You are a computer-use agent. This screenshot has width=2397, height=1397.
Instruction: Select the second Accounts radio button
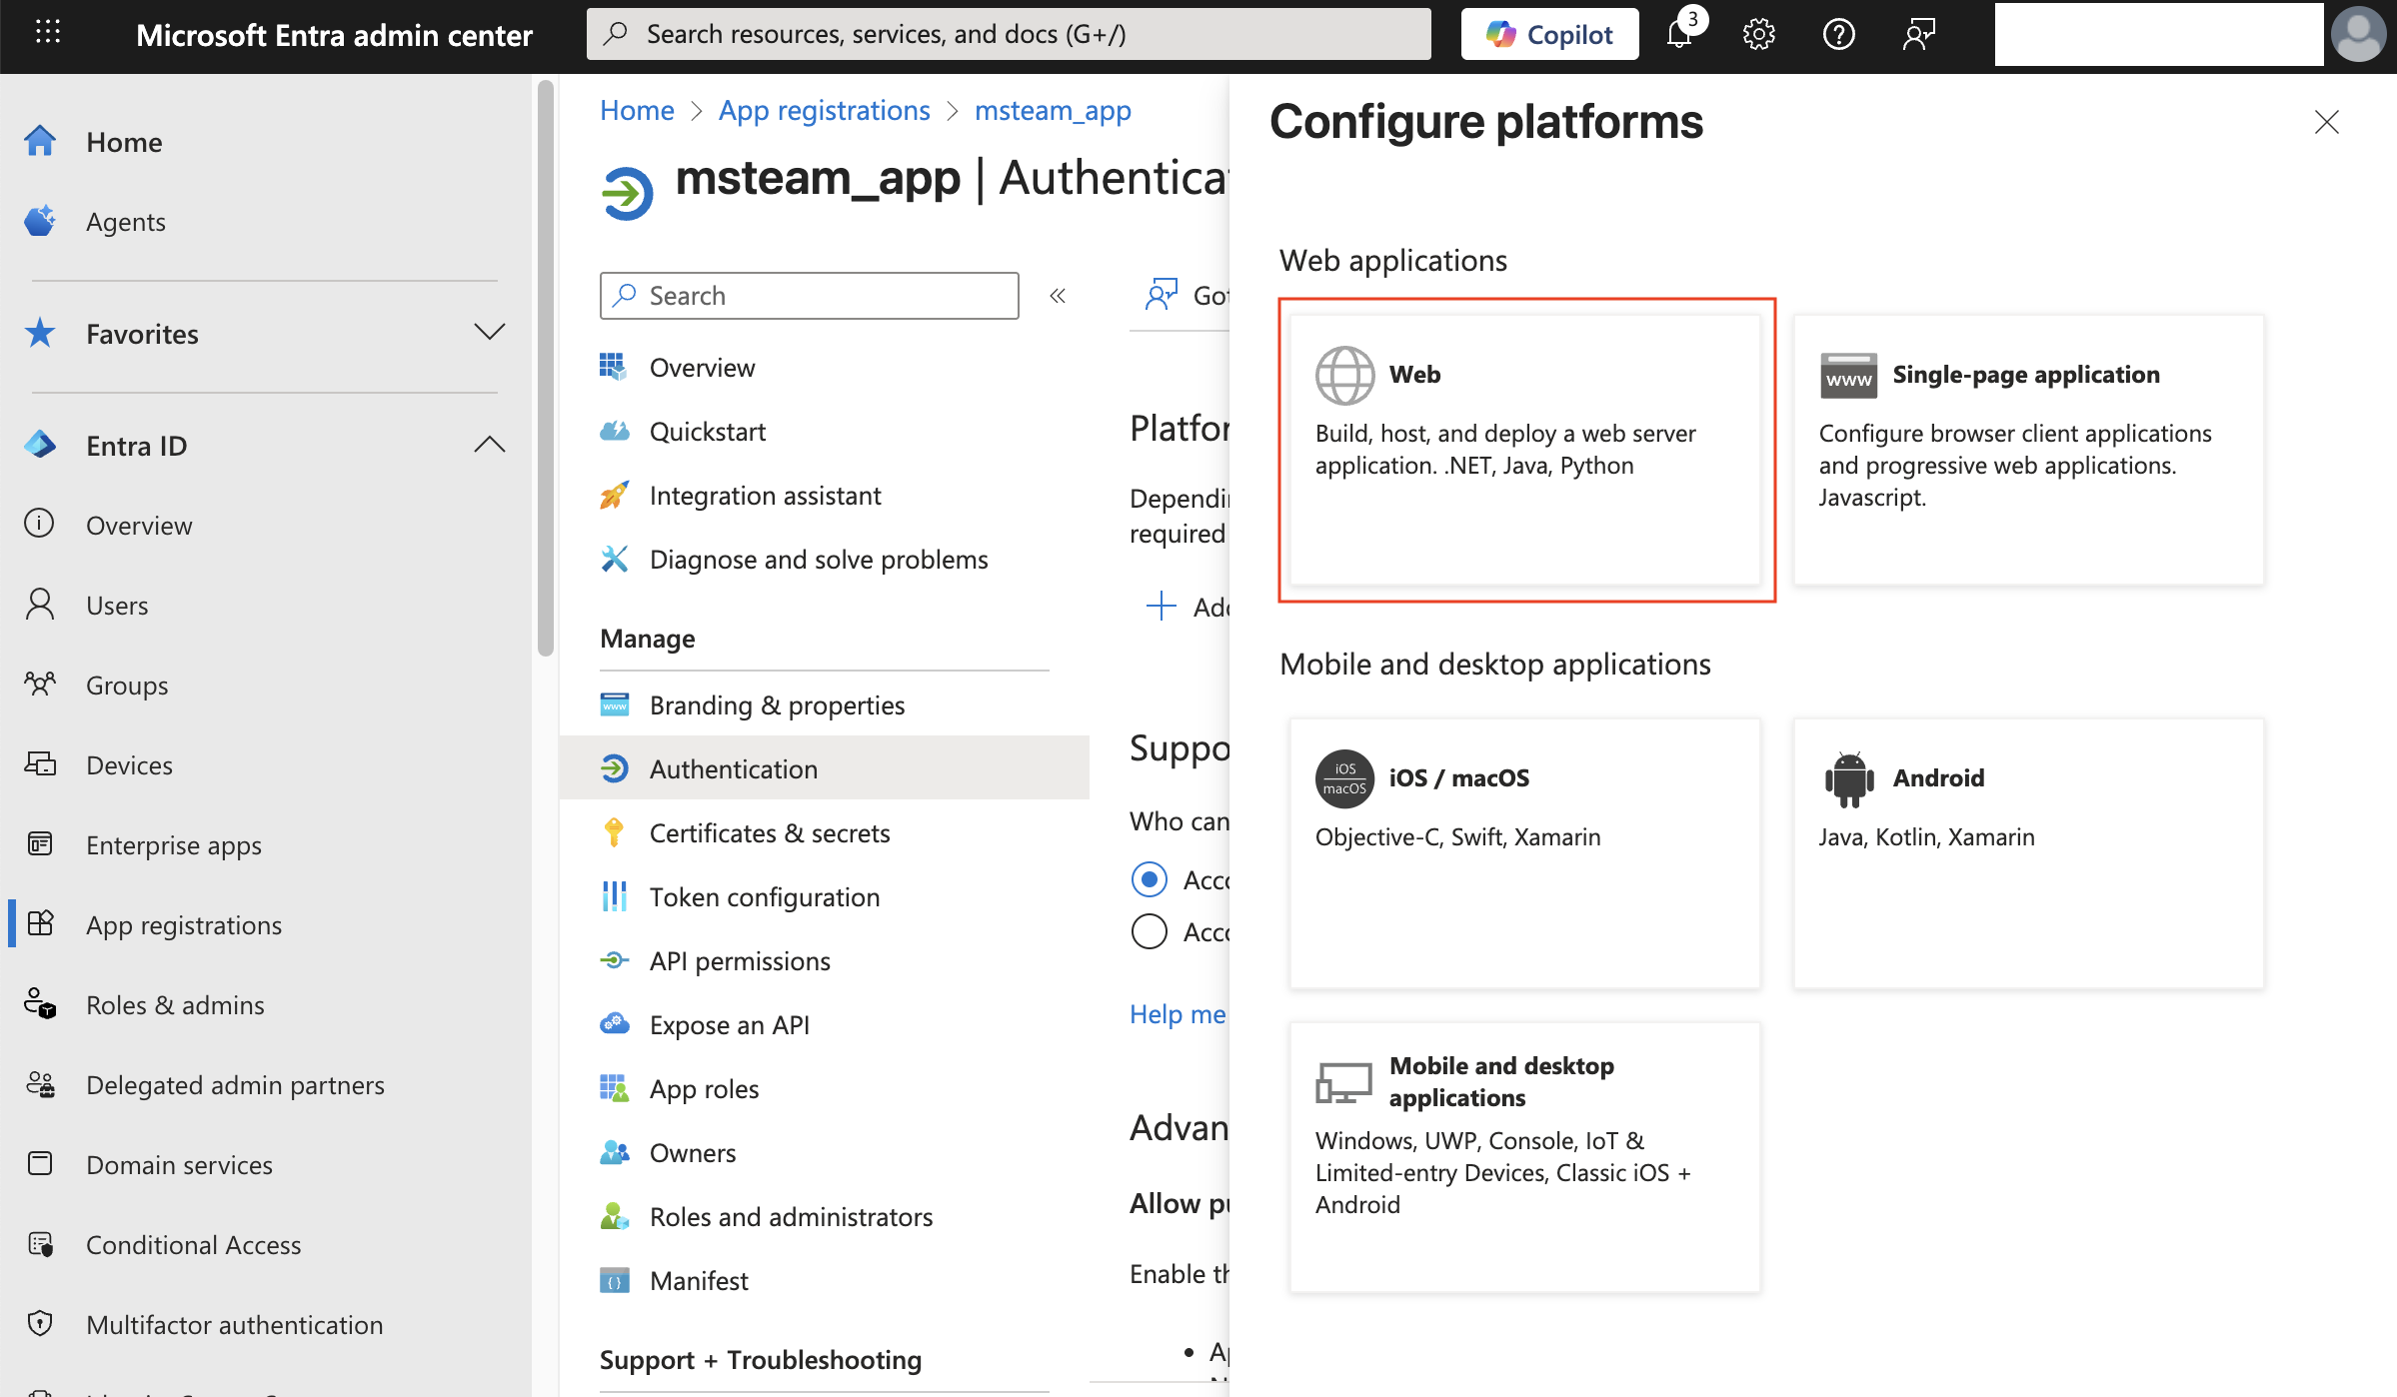(1150, 930)
